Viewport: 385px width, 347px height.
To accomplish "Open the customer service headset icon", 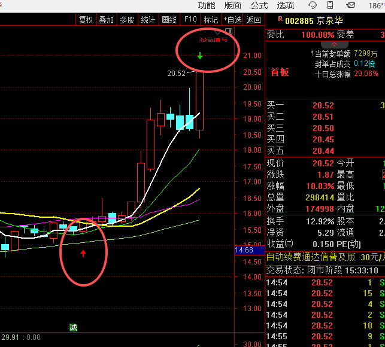I will (313, 5).
